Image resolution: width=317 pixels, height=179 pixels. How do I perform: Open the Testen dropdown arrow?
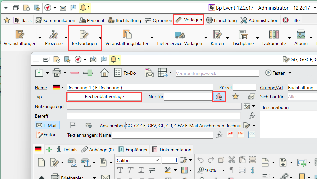pos(290,73)
